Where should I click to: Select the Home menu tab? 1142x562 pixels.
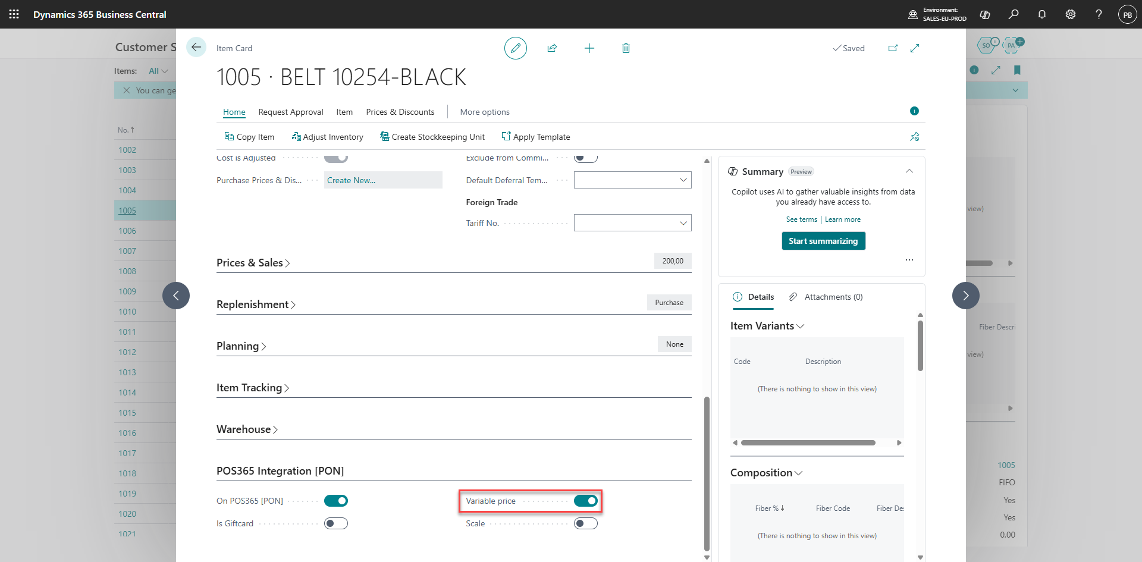pyautogui.click(x=234, y=112)
